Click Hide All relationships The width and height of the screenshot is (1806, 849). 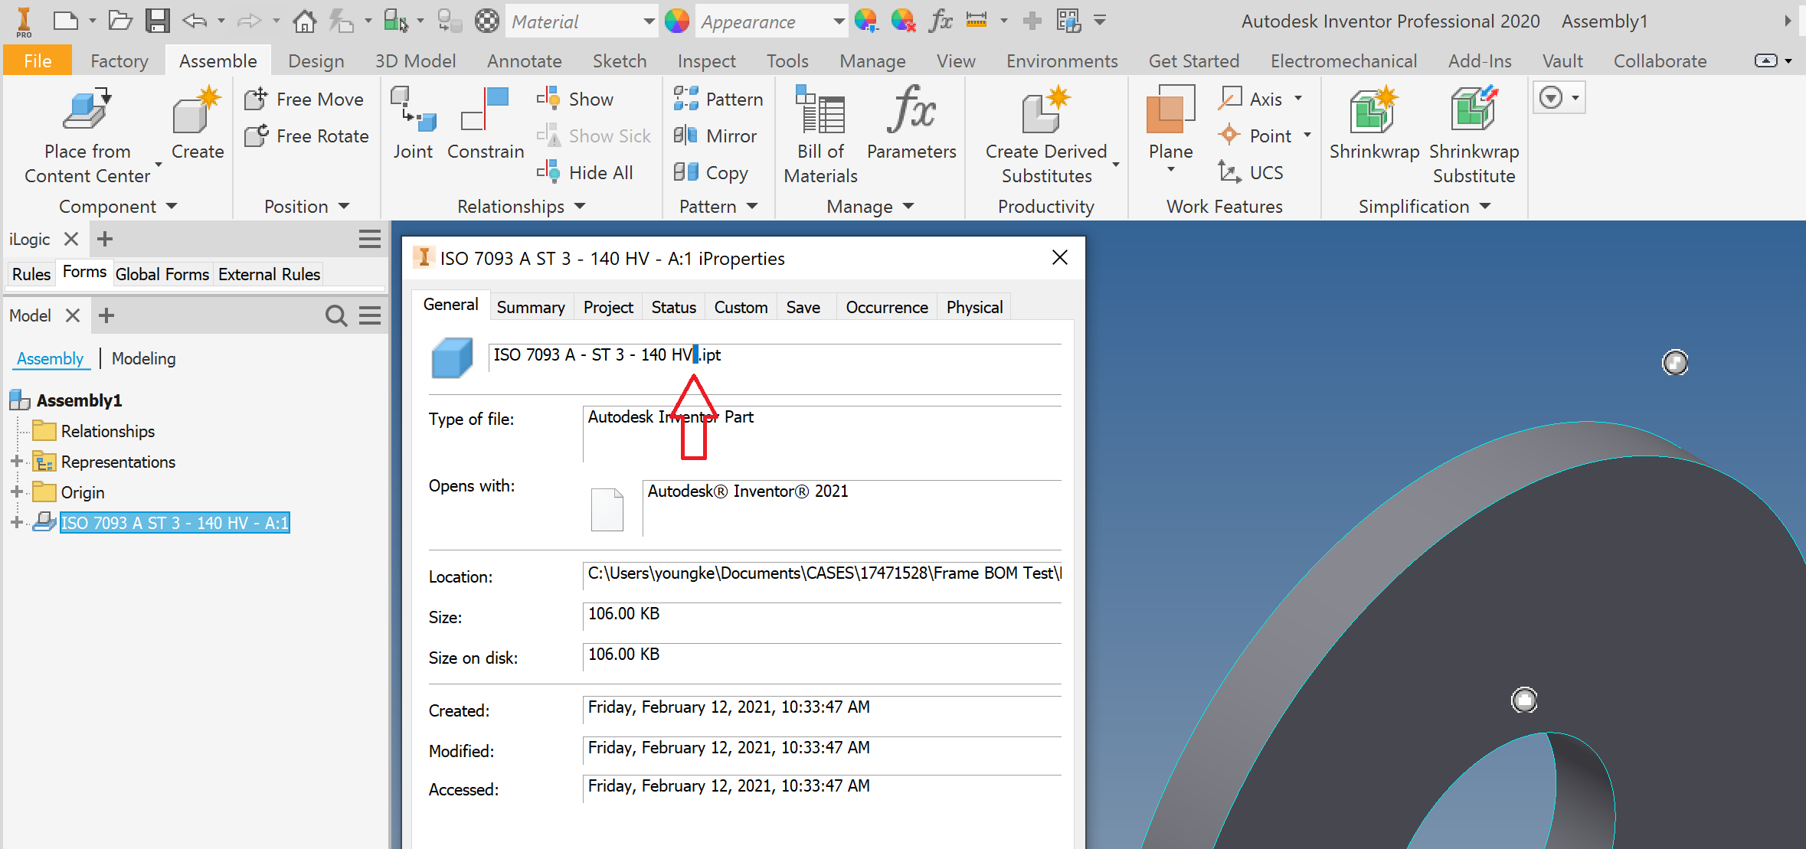585,172
